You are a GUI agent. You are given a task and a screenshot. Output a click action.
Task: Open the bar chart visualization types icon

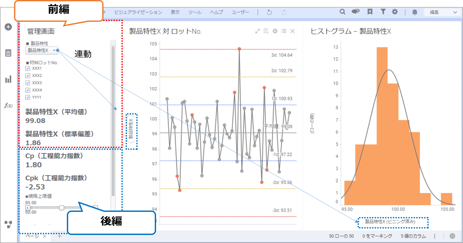[8, 79]
